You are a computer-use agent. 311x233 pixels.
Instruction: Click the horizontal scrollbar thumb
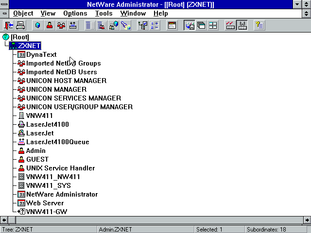coord(12,220)
